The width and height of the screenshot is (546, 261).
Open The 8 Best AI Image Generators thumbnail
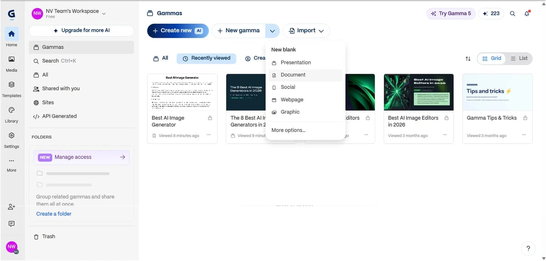point(246,92)
